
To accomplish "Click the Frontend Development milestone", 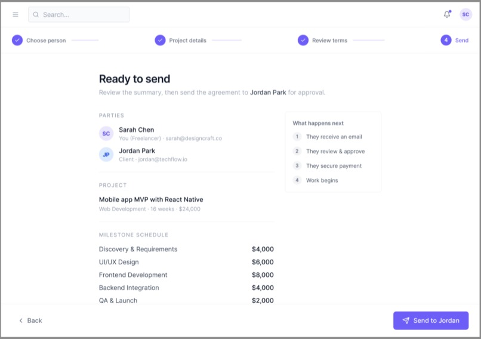I will [x=133, y=275].
